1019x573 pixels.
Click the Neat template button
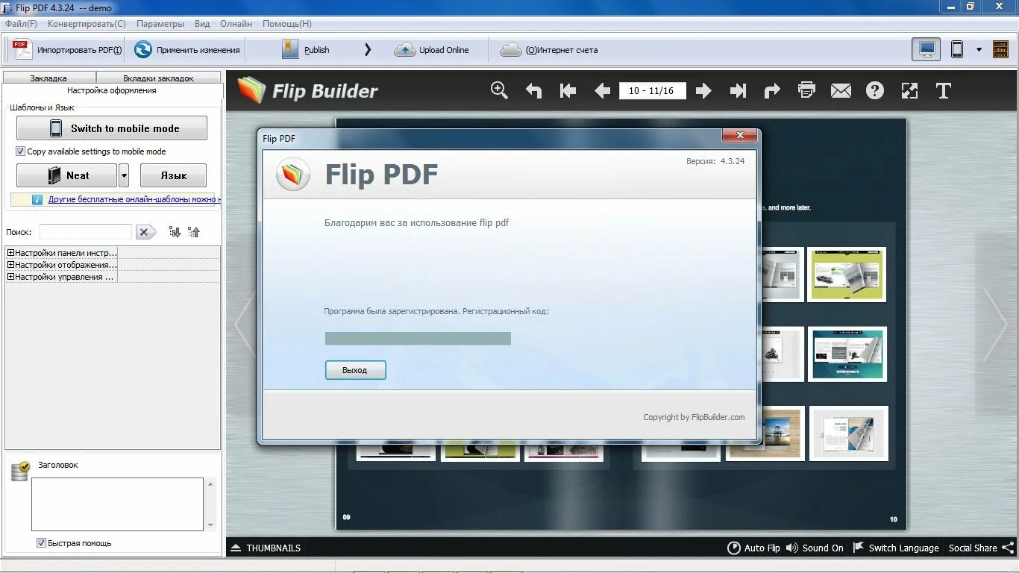pyautogui.click(x=66, y=175)
